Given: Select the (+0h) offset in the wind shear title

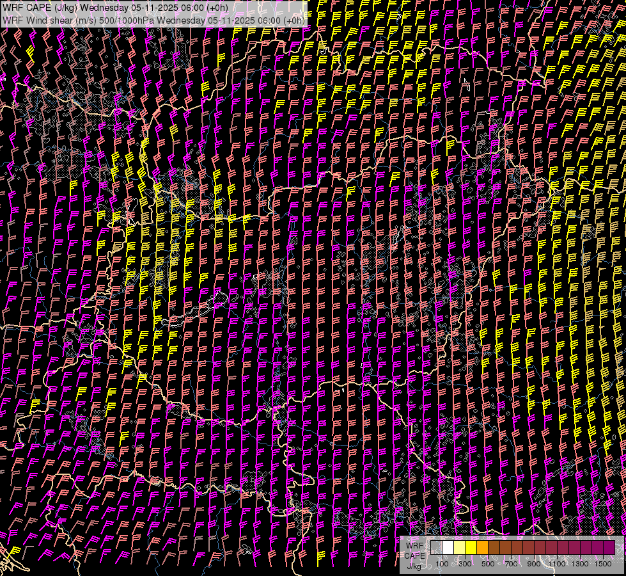Looking at the screenshot, I should pyautogui.click(x=293, y=20).
